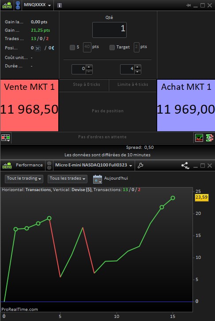Click the calendar Aujourd'hui icon
The width and height of the screenshot is (215, 321).
(97, 179)
